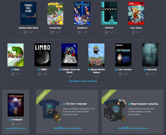Select the 'Lone Survivor' title text

tap(125, 70)
